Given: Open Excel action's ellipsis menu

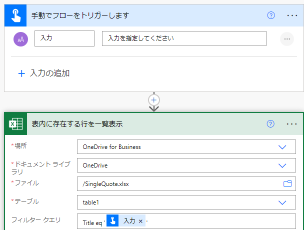Looking at the screenshot, I should click(x=292, y=124).
